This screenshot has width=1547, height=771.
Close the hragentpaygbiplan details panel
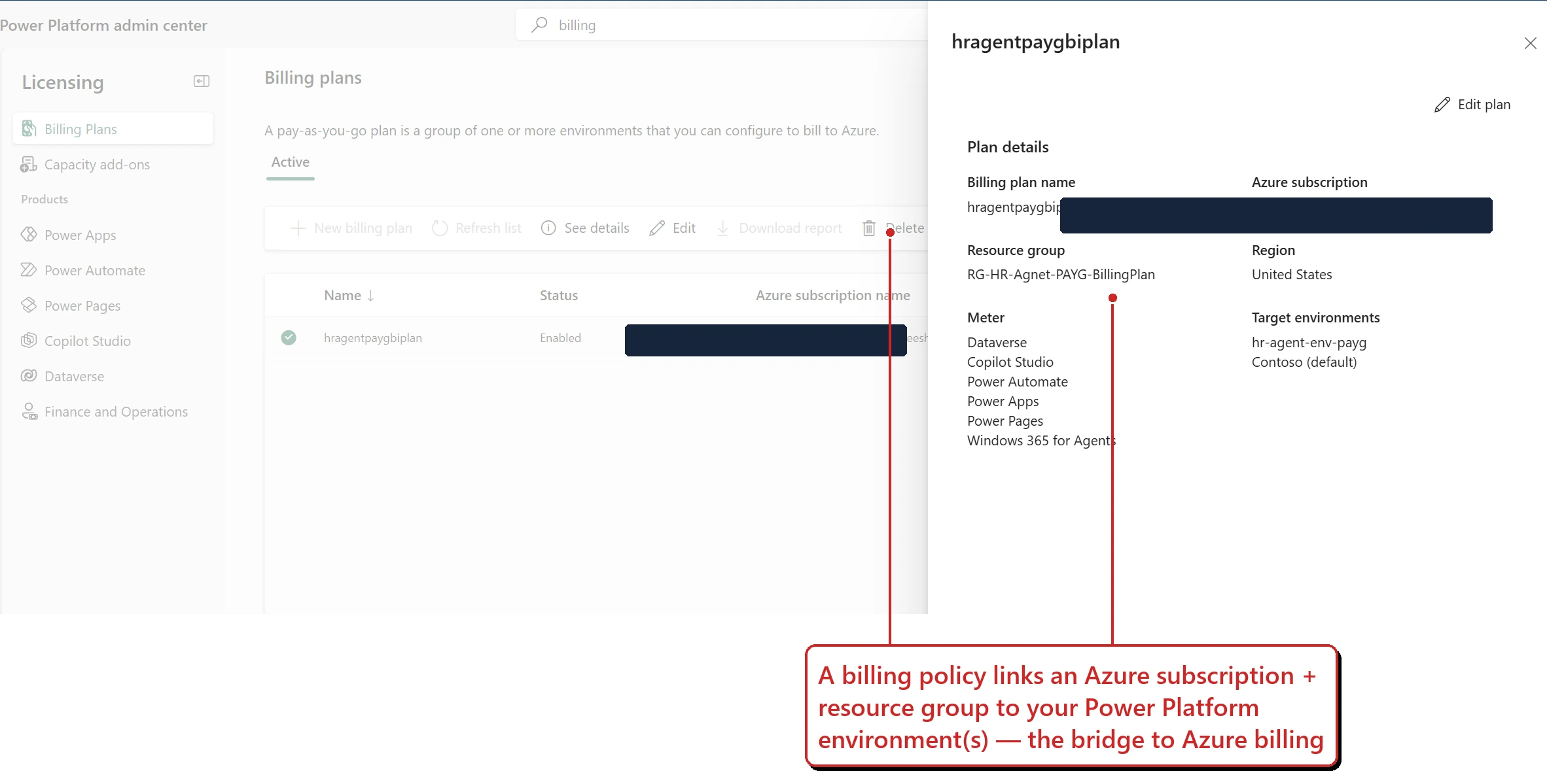pyautogui.click(x=1531, y=43)
